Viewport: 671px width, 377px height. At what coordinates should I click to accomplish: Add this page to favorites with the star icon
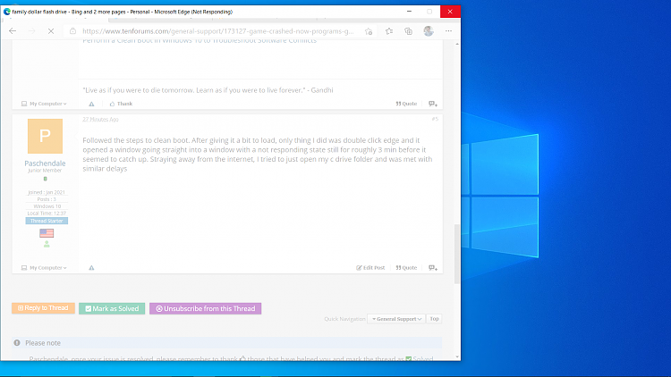[x=369, y=31]
